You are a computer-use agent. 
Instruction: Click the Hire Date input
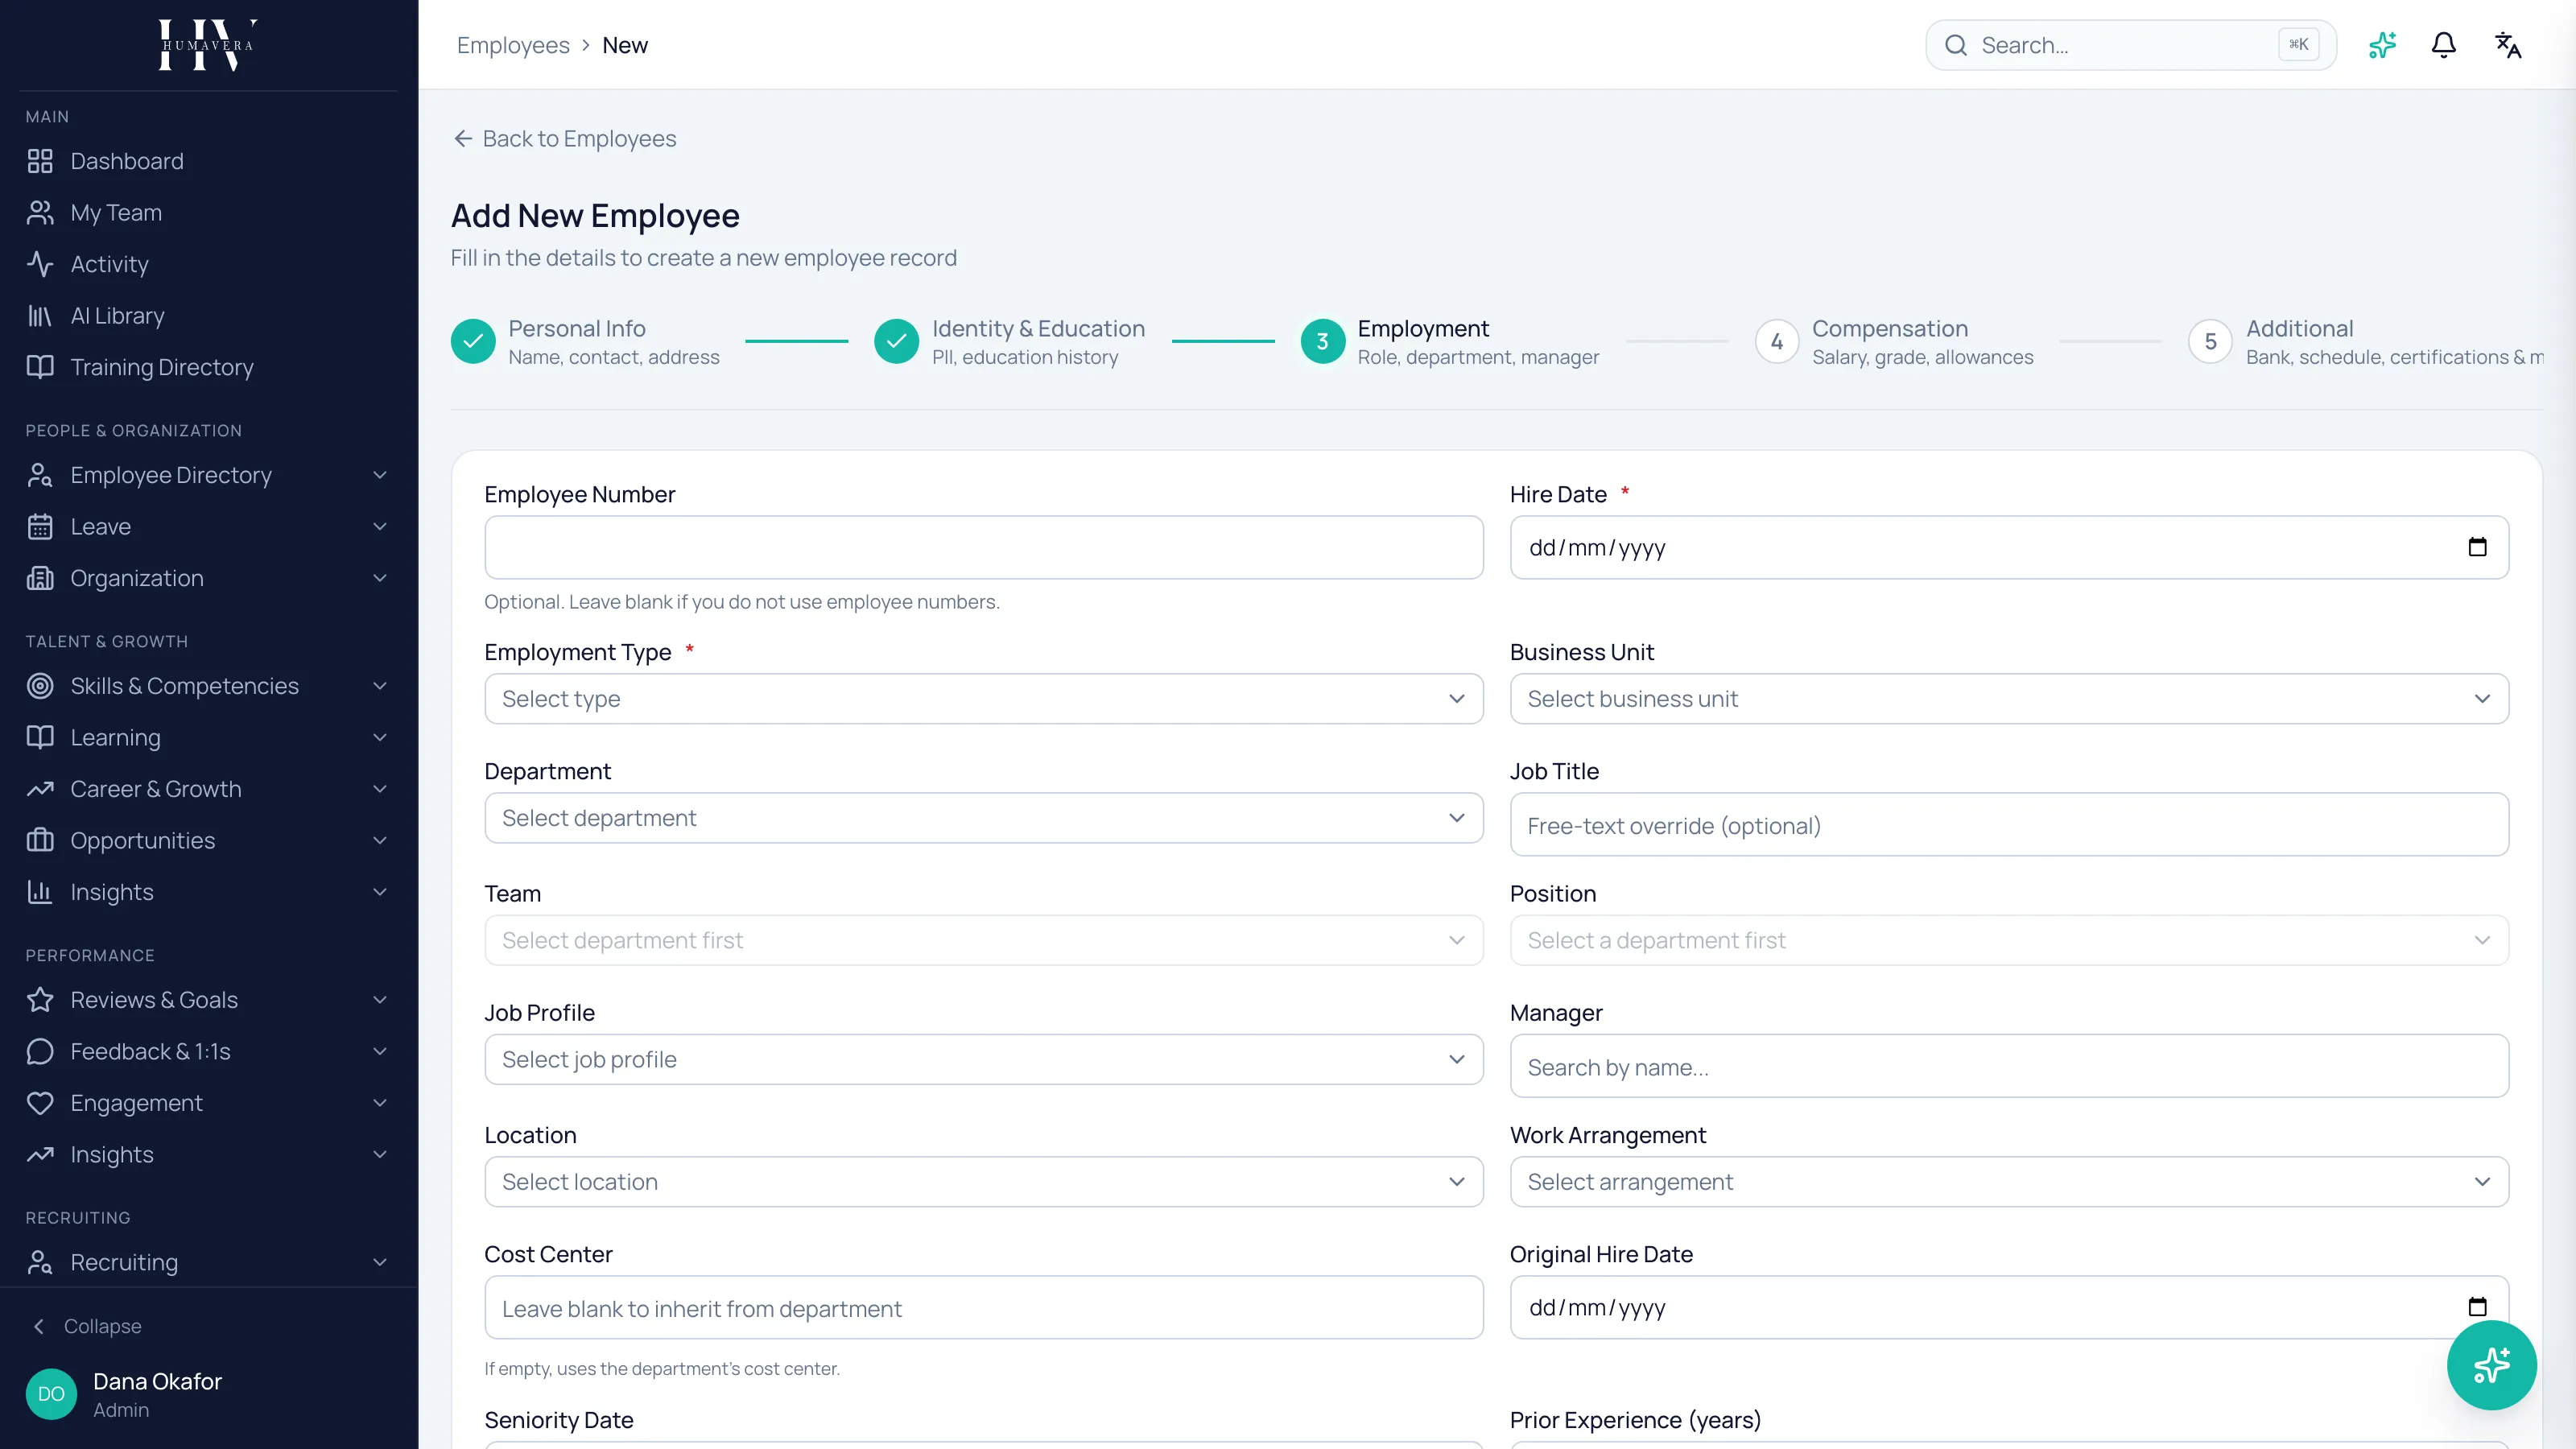[x=2009, y=547]
